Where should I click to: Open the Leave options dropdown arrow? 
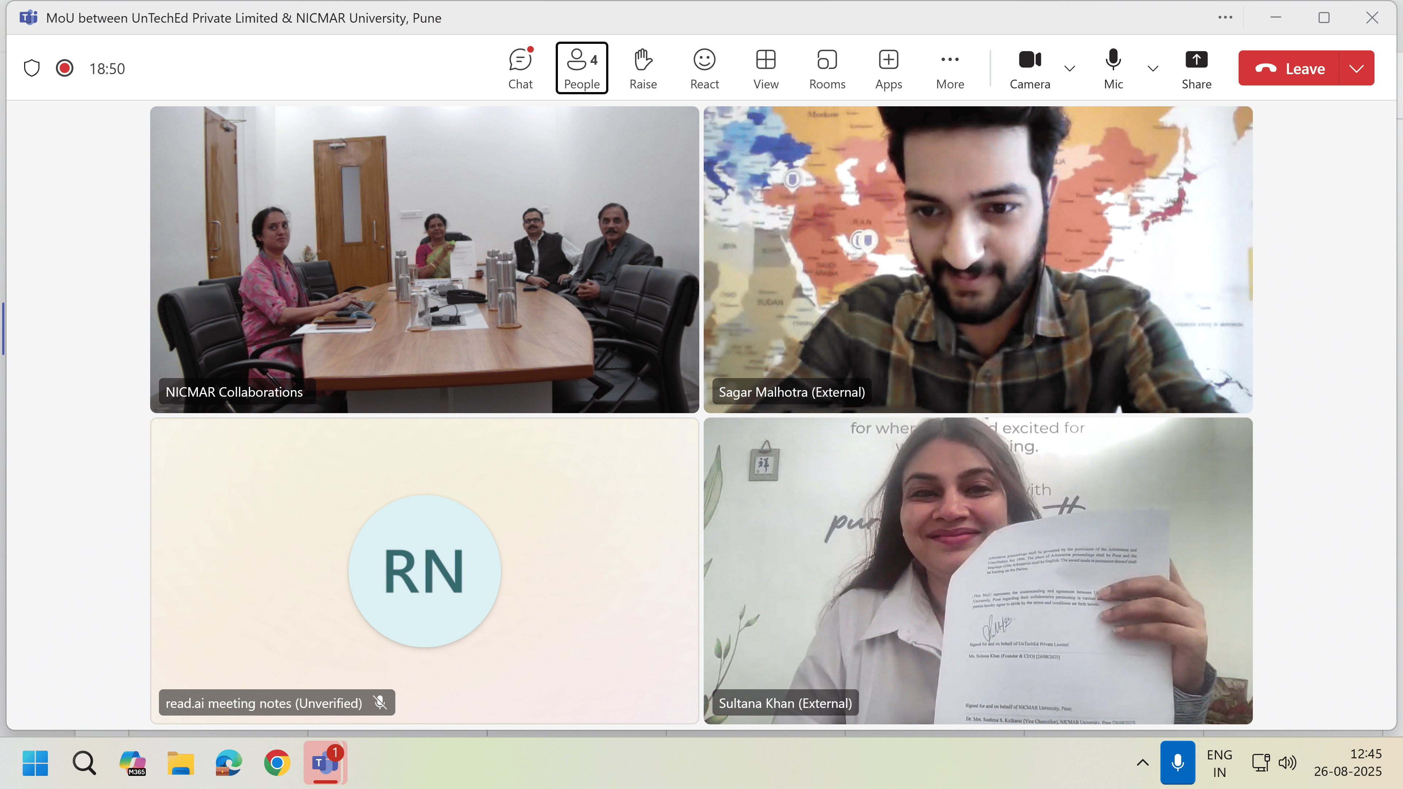1356,68
